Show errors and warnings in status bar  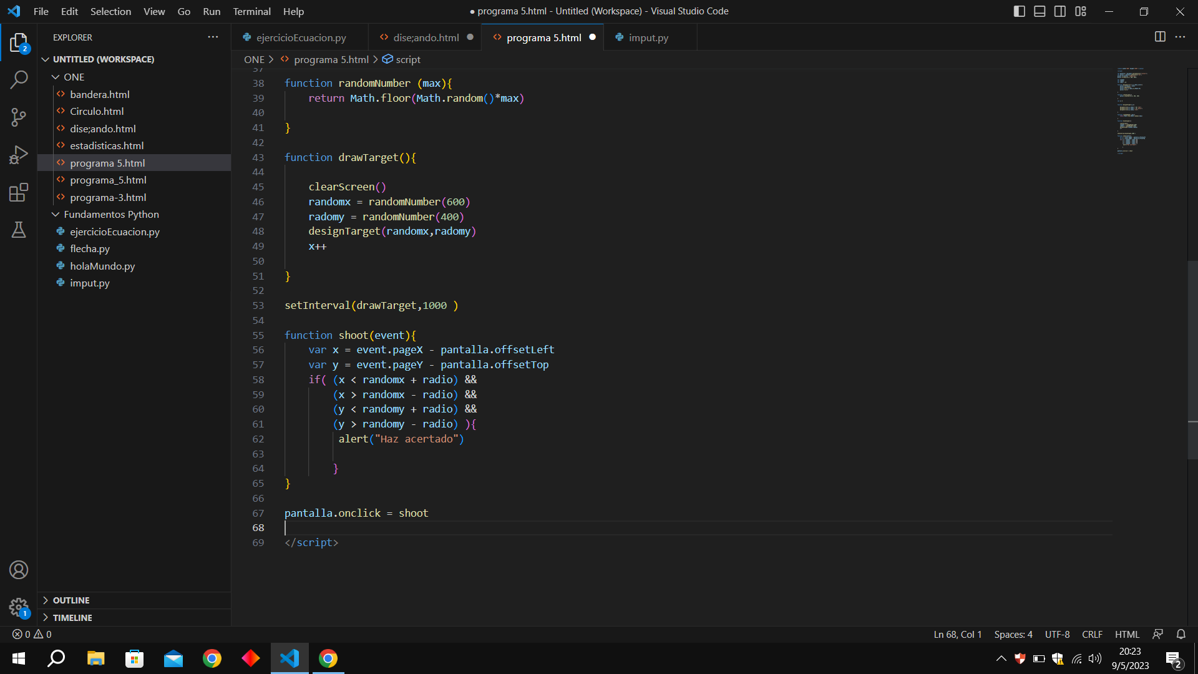32,634
